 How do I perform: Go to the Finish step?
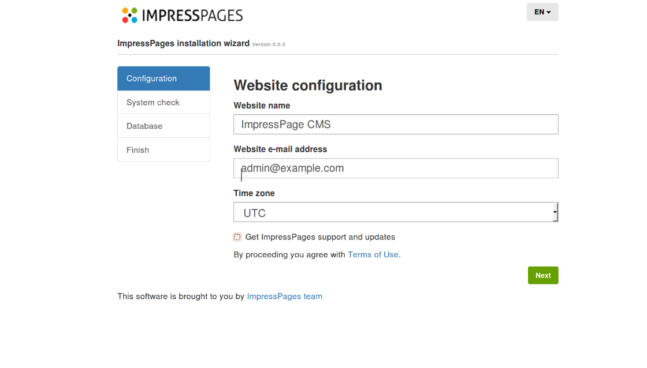tap(137, 149)
